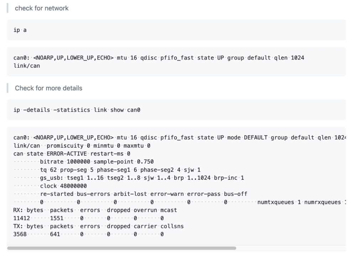Click the 'sample-point 0.750' text

tap(124, 162)
